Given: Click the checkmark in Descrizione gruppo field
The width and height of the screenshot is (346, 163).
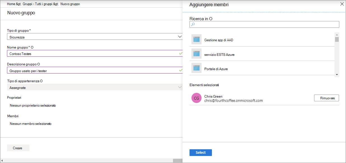Looking at the screenshot, I should pyautogui.click(x=181, y=70).
